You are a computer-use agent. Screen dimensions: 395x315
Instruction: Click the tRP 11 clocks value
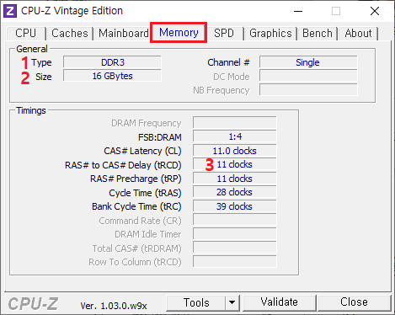point(235,179)
